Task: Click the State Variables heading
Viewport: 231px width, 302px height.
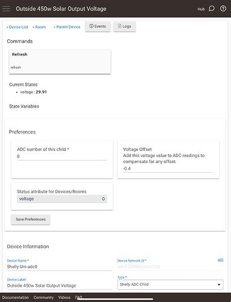Action: point(24,106)
